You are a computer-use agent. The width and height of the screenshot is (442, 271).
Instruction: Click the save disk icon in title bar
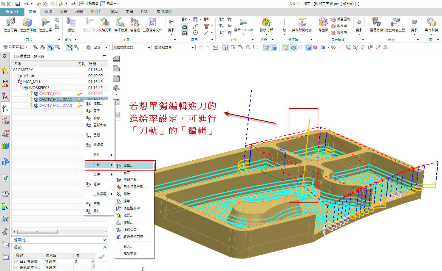point(18,4)
